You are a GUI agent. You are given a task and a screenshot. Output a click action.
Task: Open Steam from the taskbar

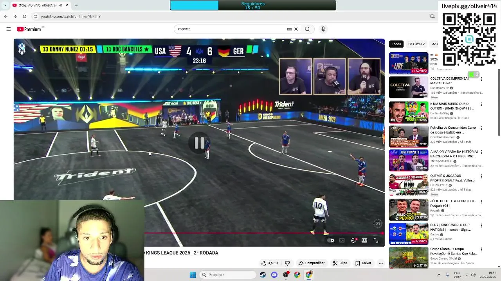[263, 275]
